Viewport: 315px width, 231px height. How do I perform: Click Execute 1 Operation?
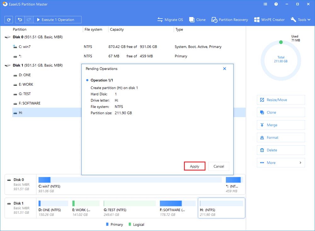pyautogui.click(x=58, y=20)
